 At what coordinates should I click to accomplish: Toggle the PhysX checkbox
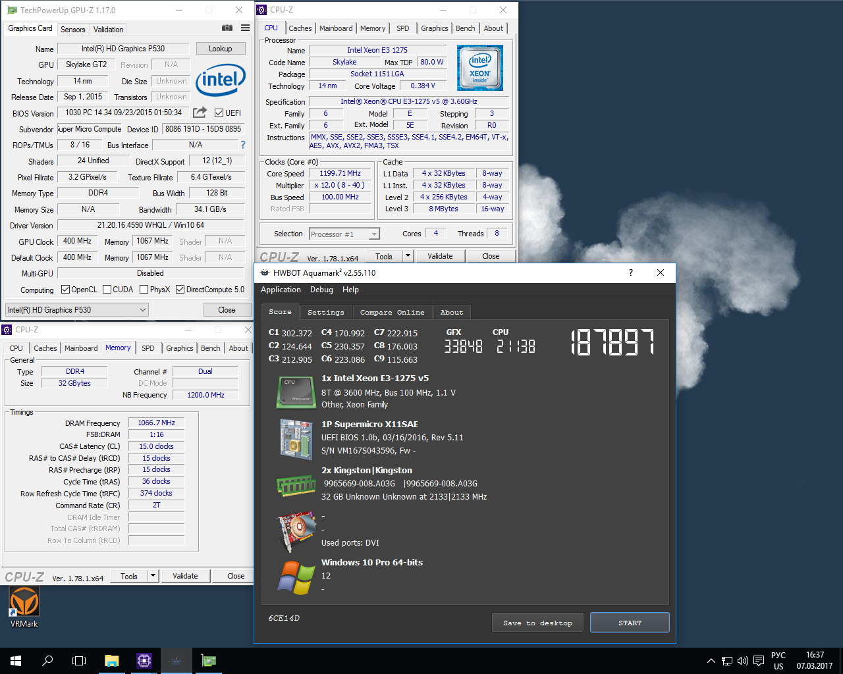pos(144,290)
